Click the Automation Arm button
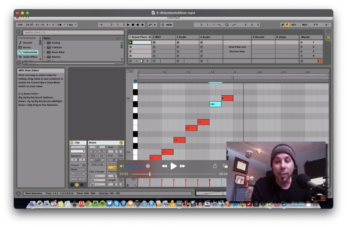This screenshot has height=227, width=347. pos(150,25)
